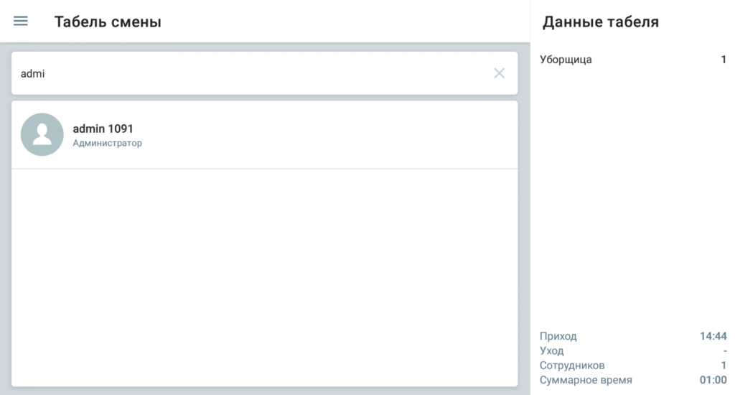Screen dimensions: 735x395
Task: Click the Сотрудников count value
Action: click(x=724, y=366)
